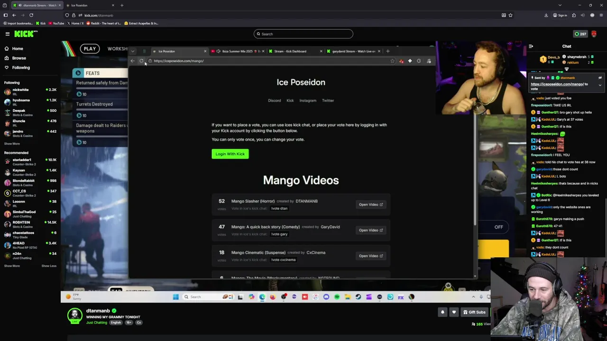Bookmark this page star in main address bar
The height and width of the screenshot is (341, 607).
(x=510, y=15)
